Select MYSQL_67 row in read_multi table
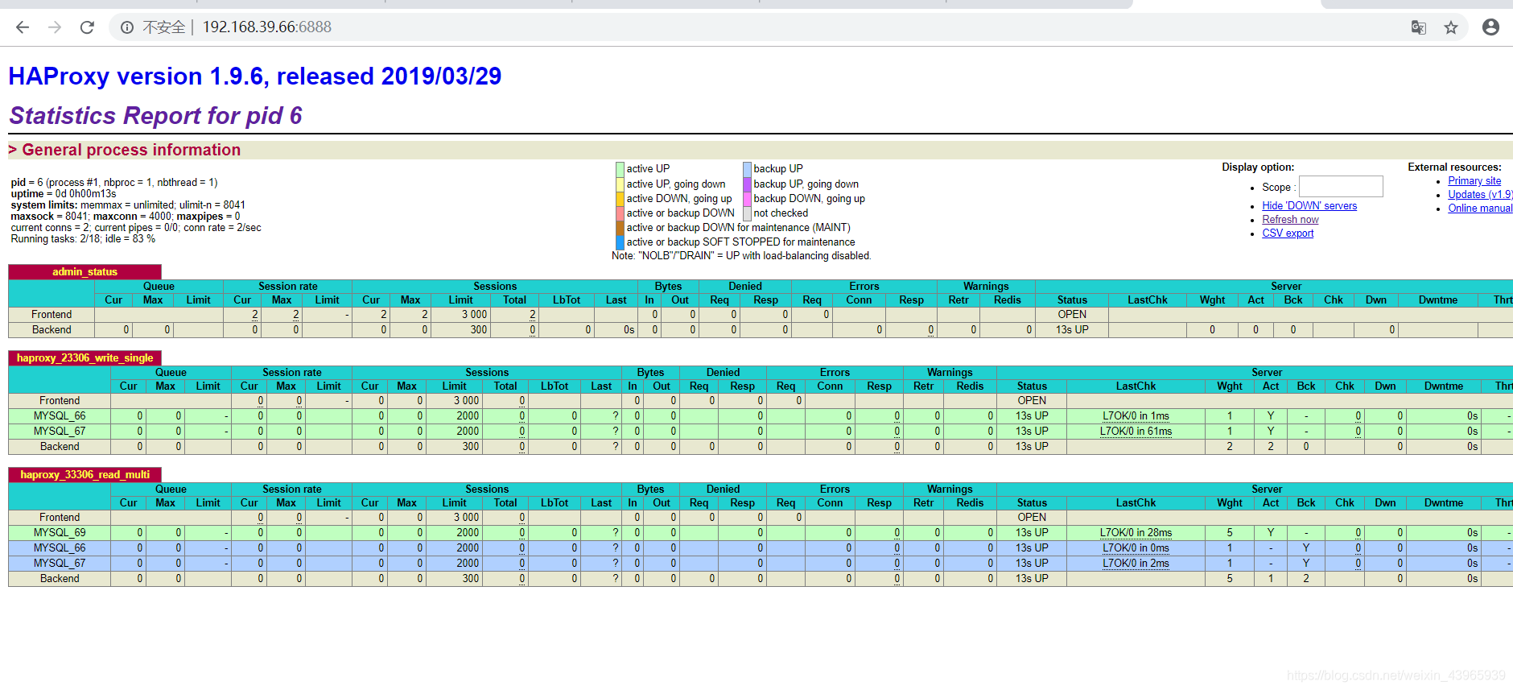 pyautogui.click(x=761, y=564)
